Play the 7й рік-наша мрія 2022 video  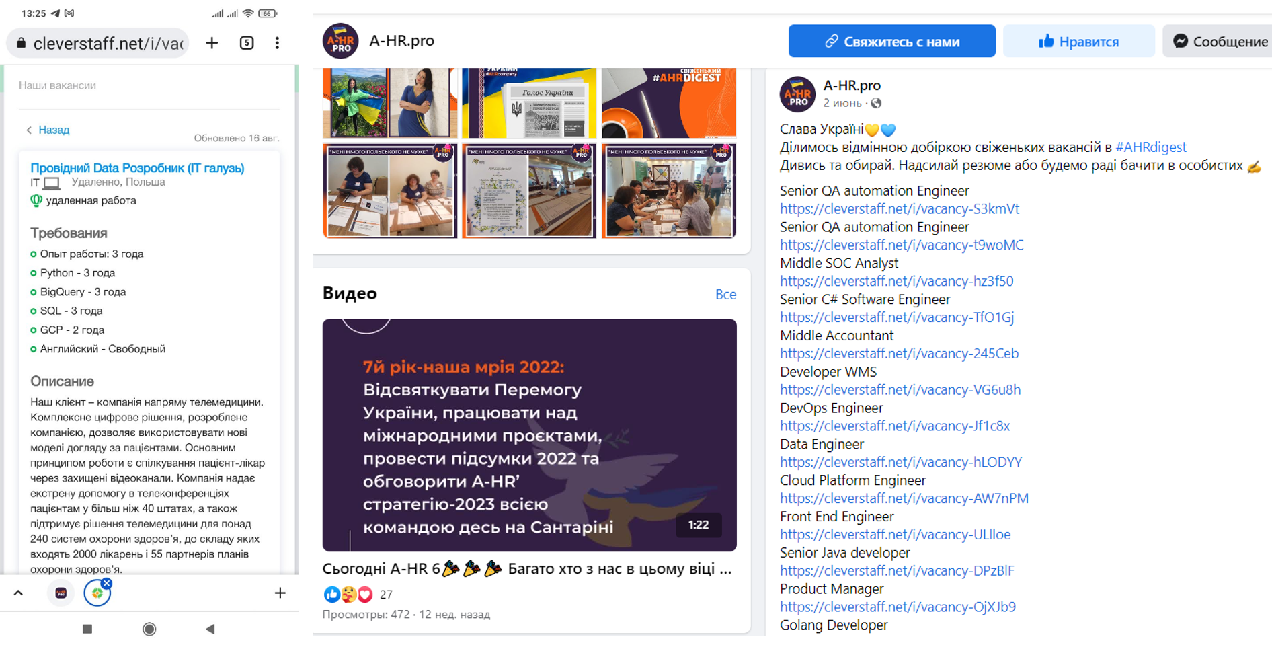529,435
